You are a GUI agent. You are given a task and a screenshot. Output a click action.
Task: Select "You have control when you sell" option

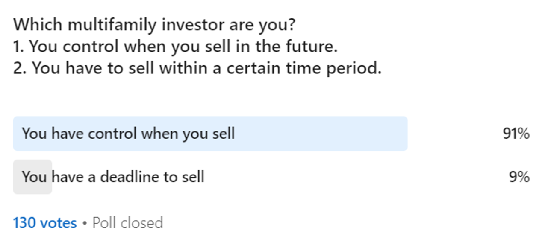128,134
